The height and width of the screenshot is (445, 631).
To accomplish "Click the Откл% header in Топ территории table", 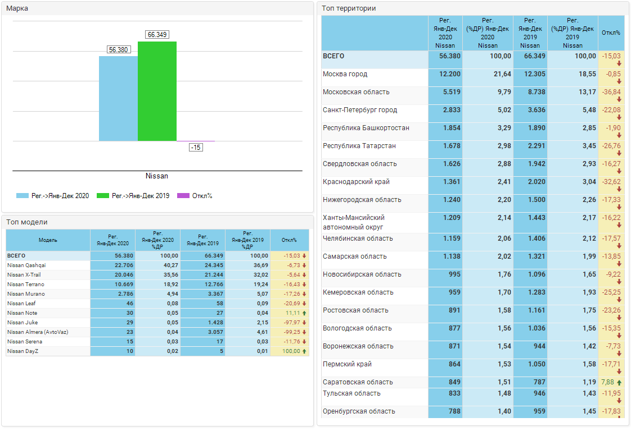I will pyautogui.click(x=611, y=33).
